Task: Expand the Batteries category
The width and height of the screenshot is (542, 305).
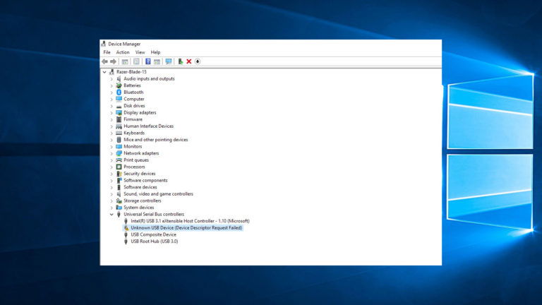Action: tap(112, 85)
